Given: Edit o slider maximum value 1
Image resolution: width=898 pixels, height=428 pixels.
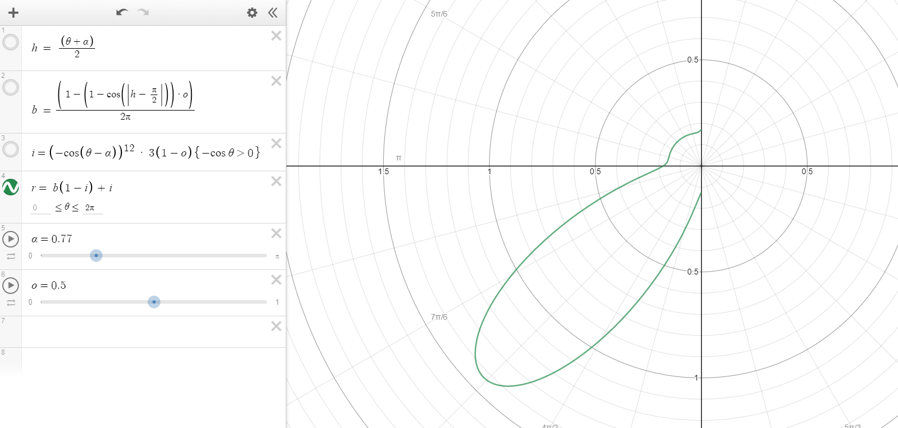Looking at the screenshot, I should pos(277,303).
